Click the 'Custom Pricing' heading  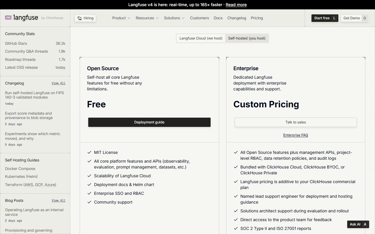(x=266, y=104)
